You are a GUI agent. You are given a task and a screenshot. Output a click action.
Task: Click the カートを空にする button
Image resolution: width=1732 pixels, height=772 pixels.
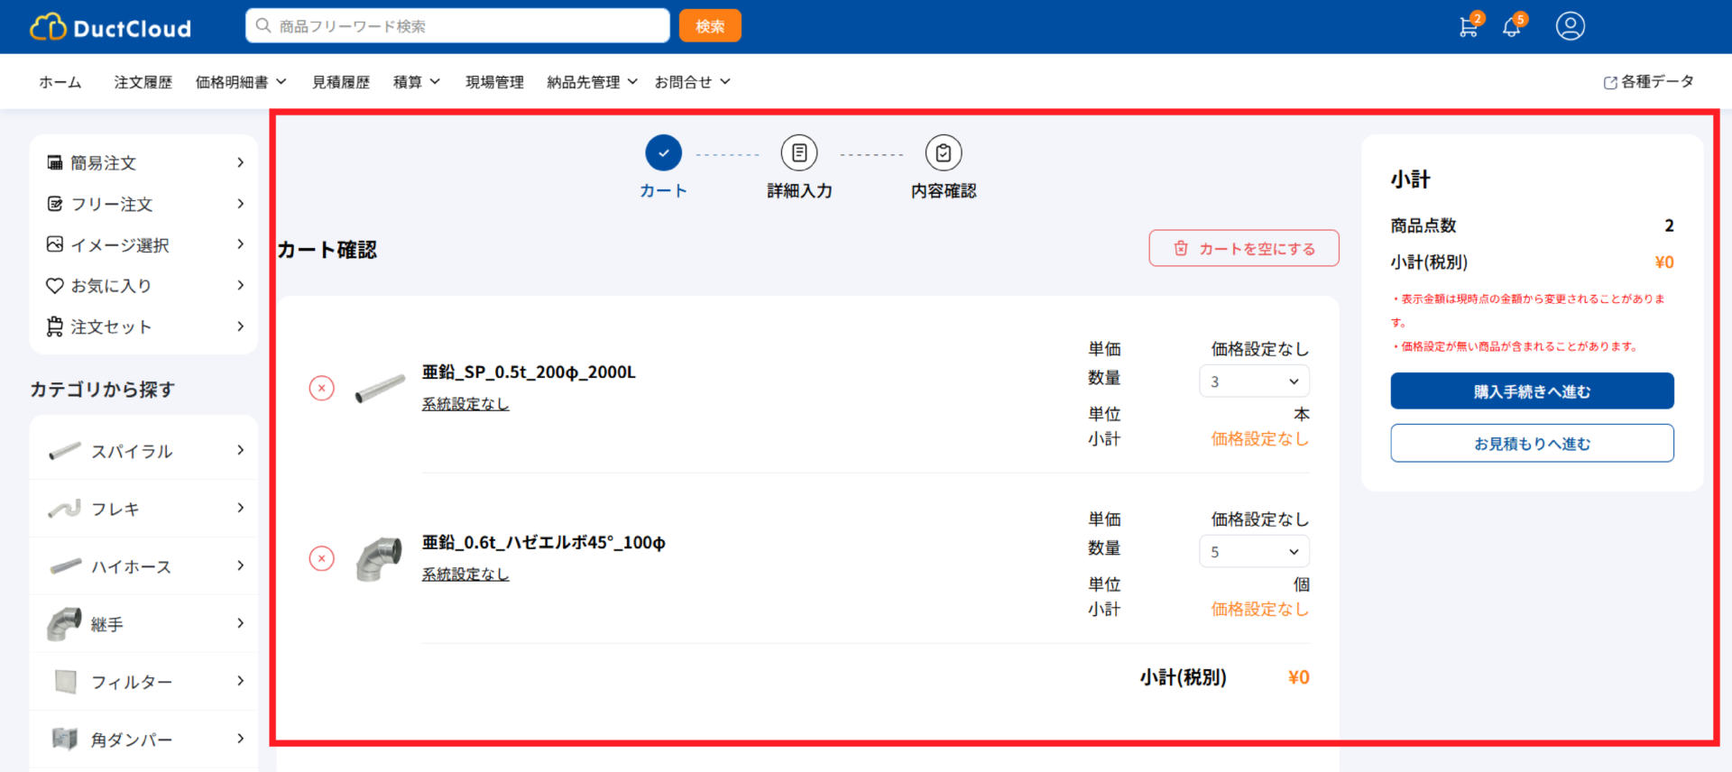click(x=1243, y=249)
